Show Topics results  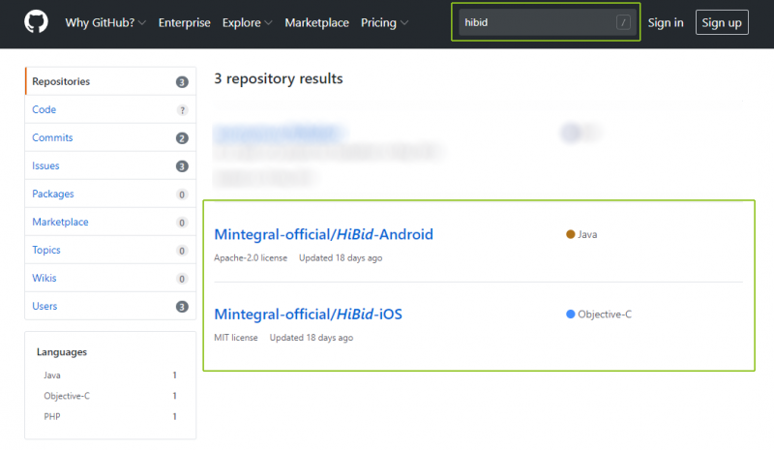click(110, 251)
